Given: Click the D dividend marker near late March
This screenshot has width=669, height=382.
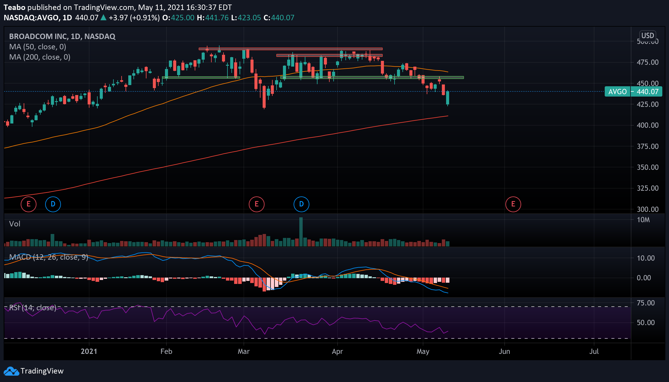Looking at the screenshot, I should [x=301, y=204].
